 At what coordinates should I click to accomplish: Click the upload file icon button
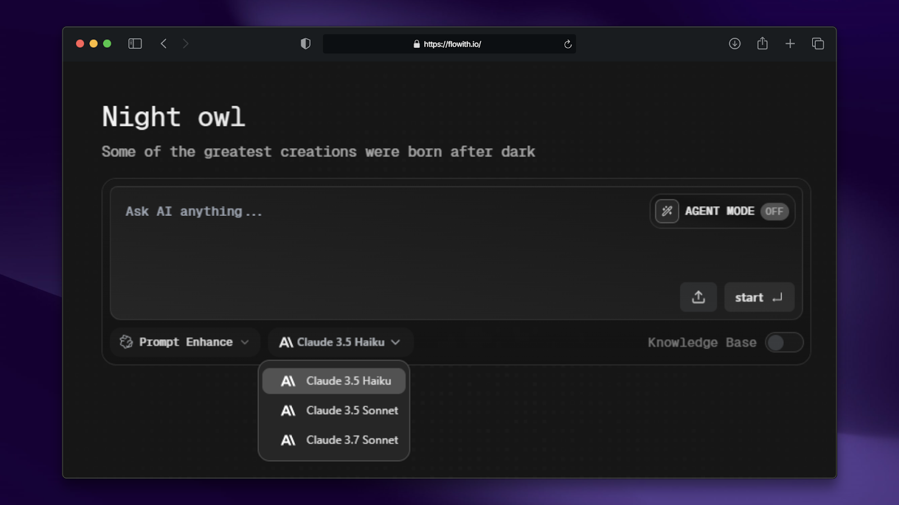(x=698, y=297)
